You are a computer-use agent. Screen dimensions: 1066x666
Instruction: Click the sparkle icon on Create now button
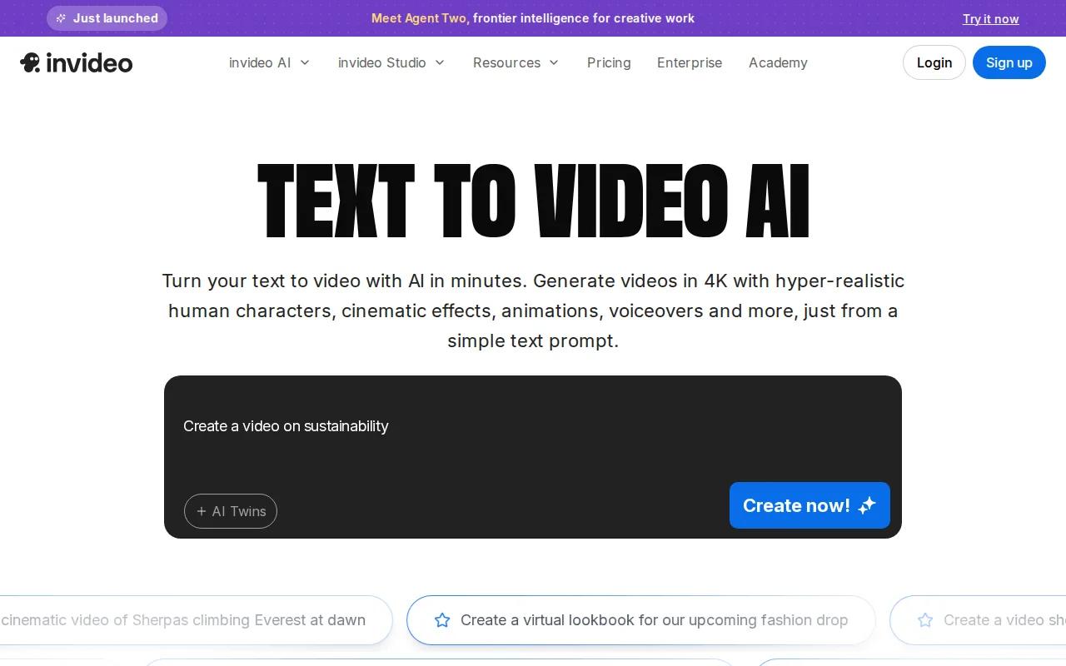click(x=867, y=505)
